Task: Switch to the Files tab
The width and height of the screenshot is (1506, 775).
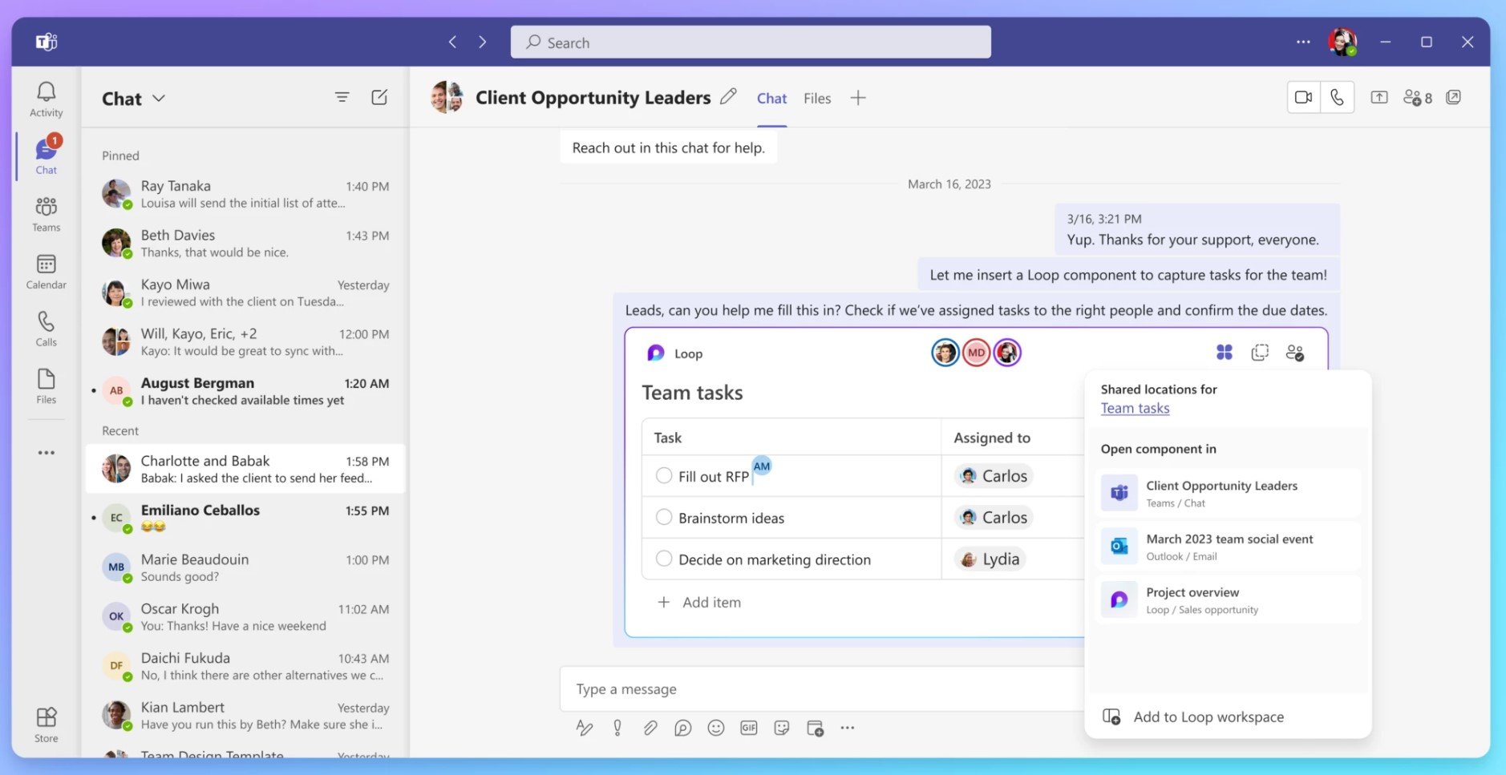Action: click(817, 98)
